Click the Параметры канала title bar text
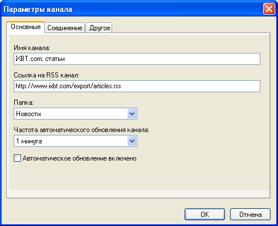Image resolution: width=278 pixels, height=226 pixels. pyautogui.click(x=38, y=10)
